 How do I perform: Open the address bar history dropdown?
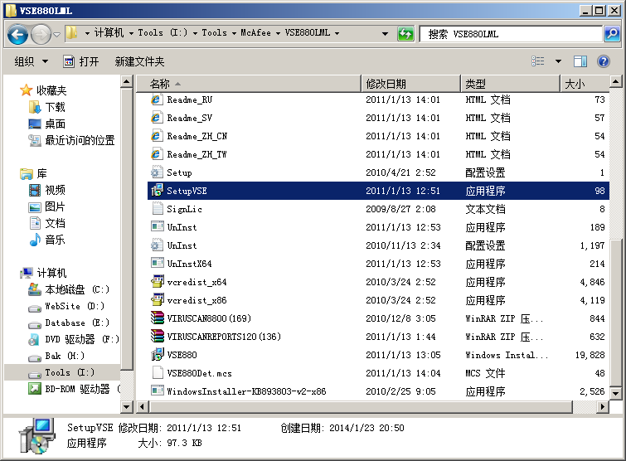click(385, 34)
